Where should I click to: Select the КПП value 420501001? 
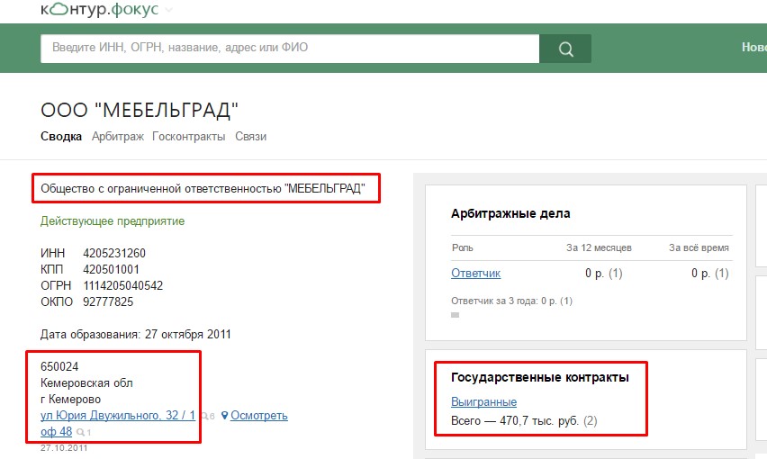point(111,269)
